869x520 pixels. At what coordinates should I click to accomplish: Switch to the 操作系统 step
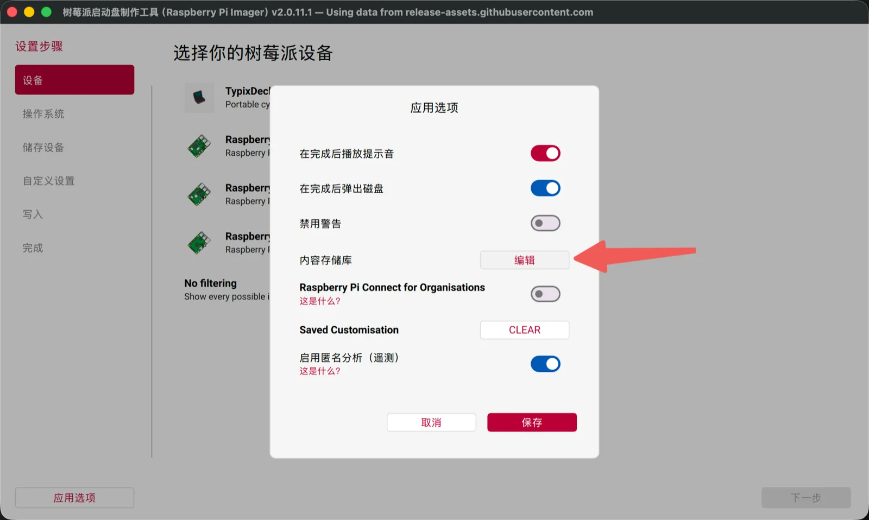[43, 114]
